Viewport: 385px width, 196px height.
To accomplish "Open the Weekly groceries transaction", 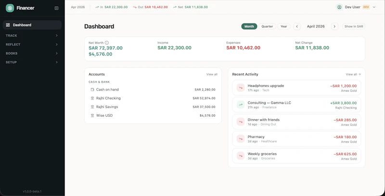I will coord(296,156).
